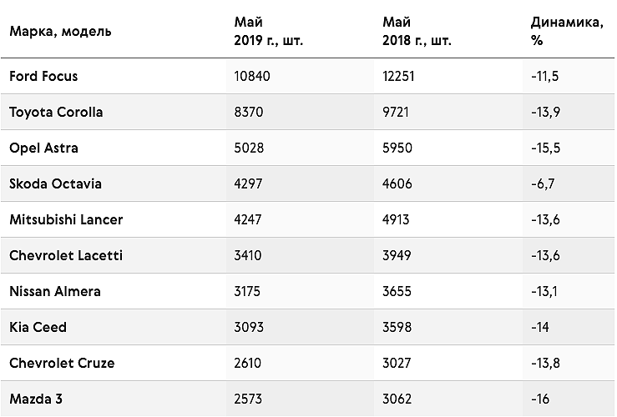Click the 'Марка, модель' column header
Viewport: 617px width, 417px height.
coord(60,32)
